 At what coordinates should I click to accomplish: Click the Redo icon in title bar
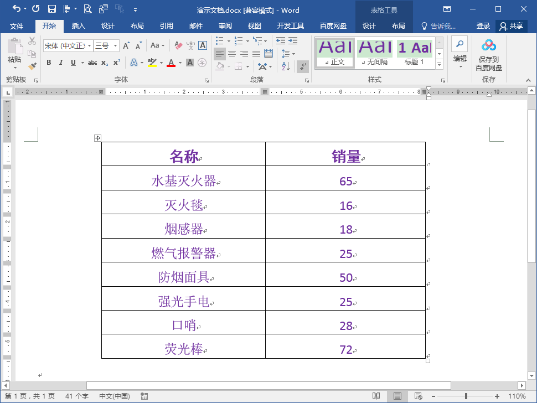pyautogui.click(x=35, y=9)
